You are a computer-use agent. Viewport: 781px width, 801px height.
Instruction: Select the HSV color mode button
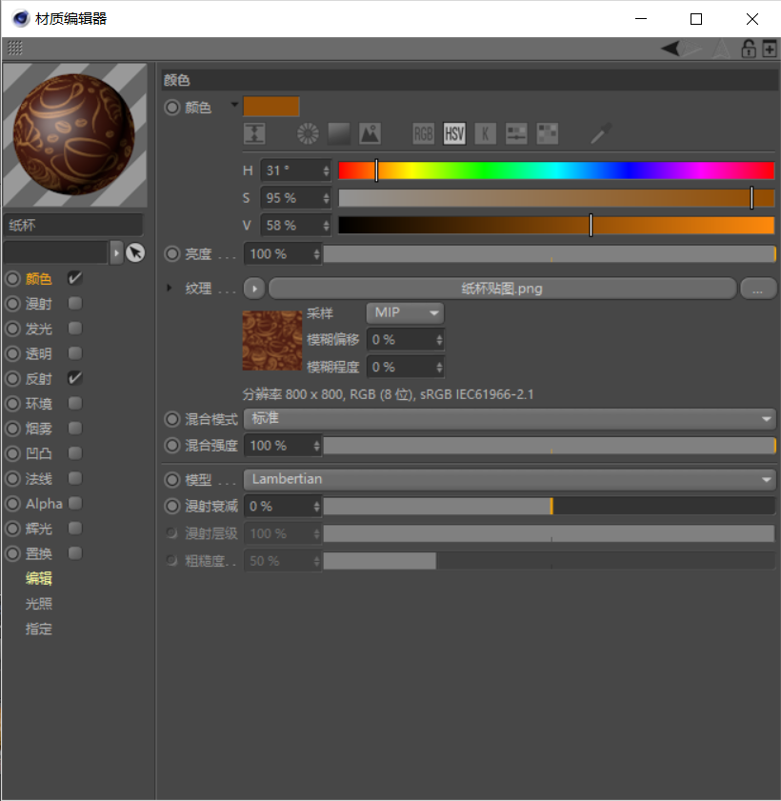[454, 134]
